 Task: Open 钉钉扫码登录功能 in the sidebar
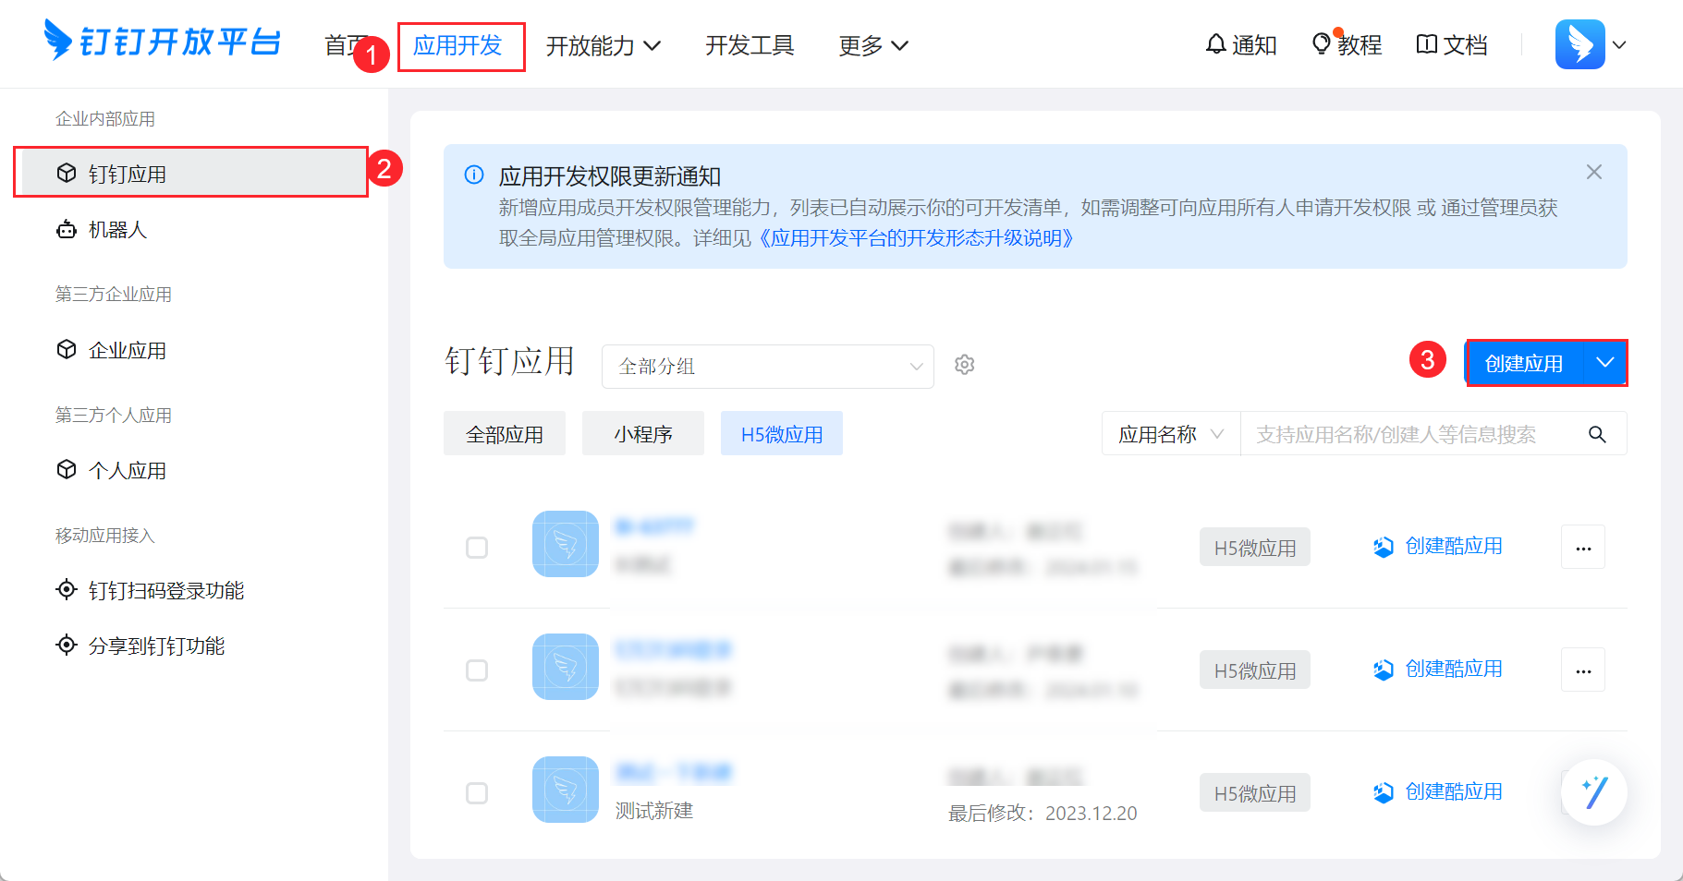coord(194,589)
